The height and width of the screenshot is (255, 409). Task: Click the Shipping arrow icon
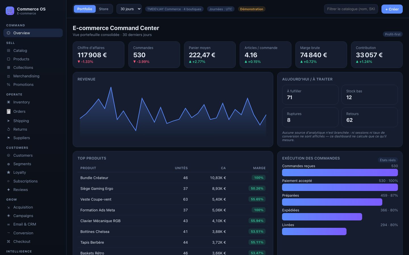[9, 121]
